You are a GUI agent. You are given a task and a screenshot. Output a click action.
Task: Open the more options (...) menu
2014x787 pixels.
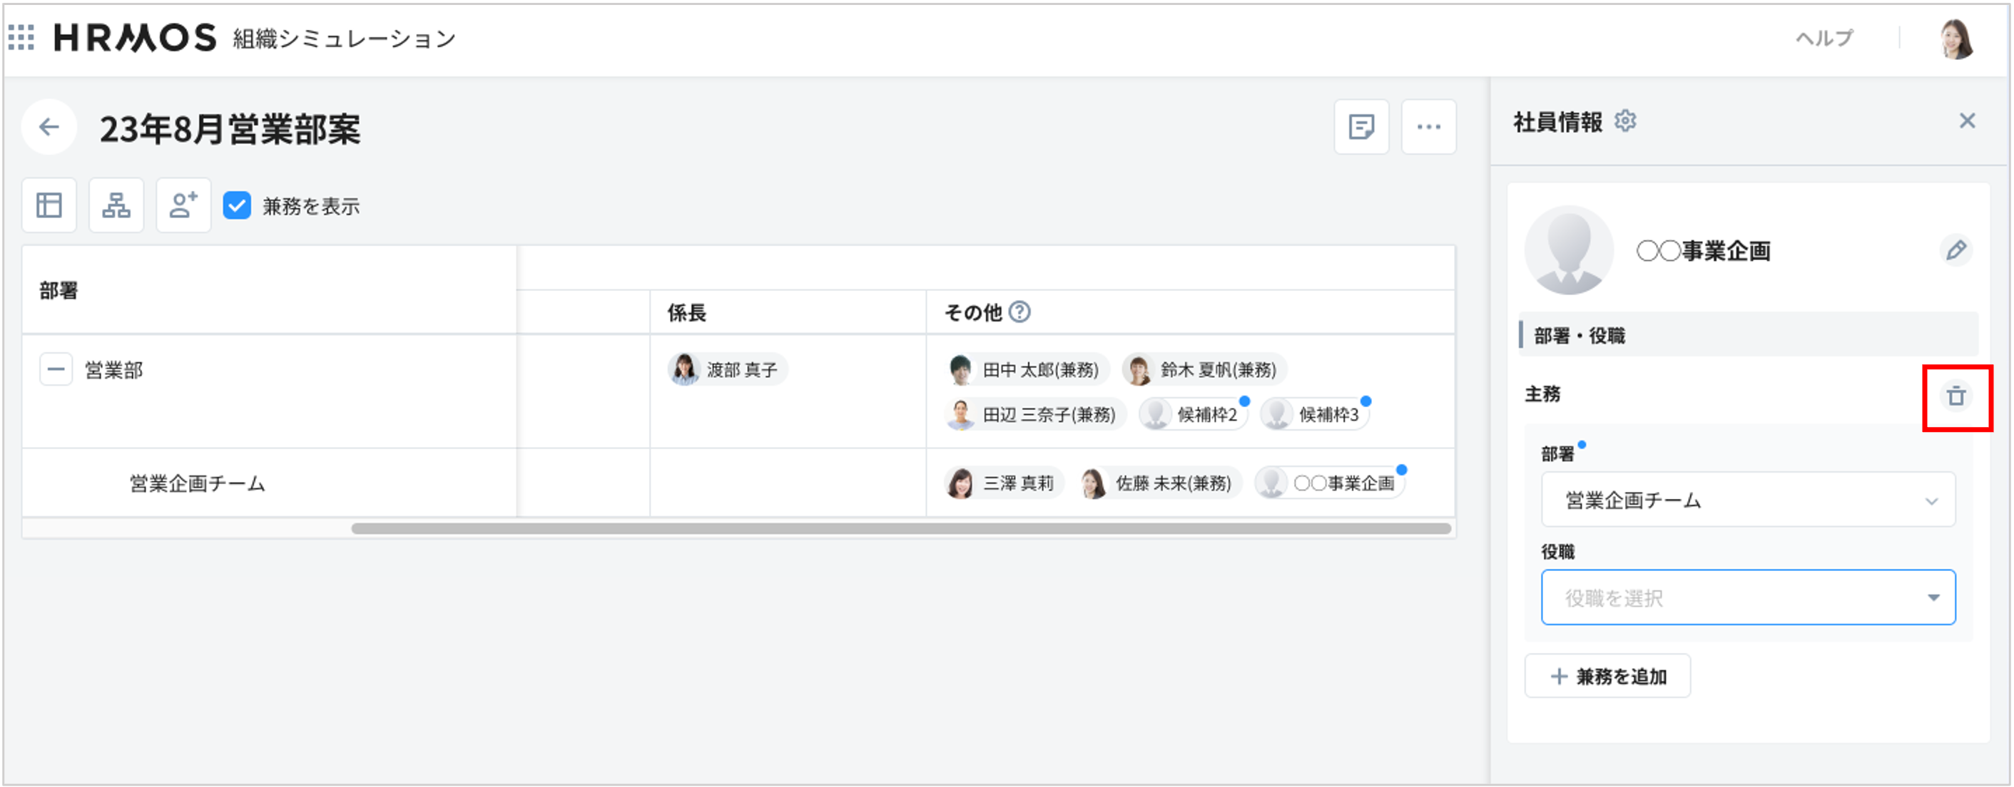[1429, 127]
